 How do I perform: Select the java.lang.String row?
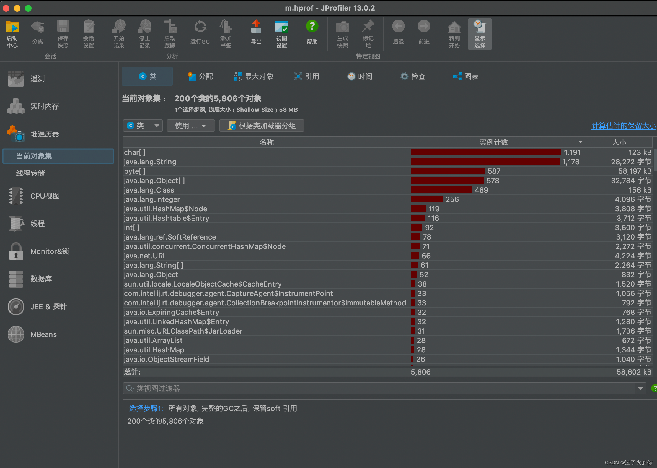pyautogui.click(x=387, y=162)
